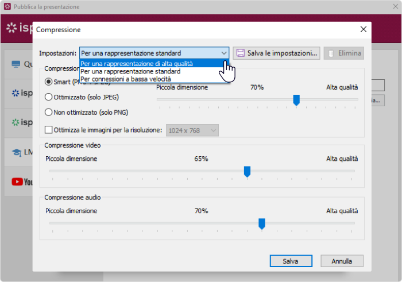402x282 pixels.
Task: Open the 1024 x 768 resolution dropdown
Action: (192, 131)
